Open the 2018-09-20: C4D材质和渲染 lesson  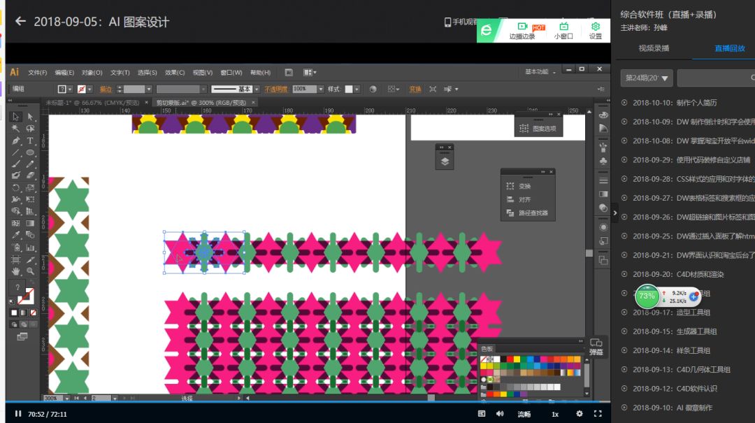click(x=671, y=274)
